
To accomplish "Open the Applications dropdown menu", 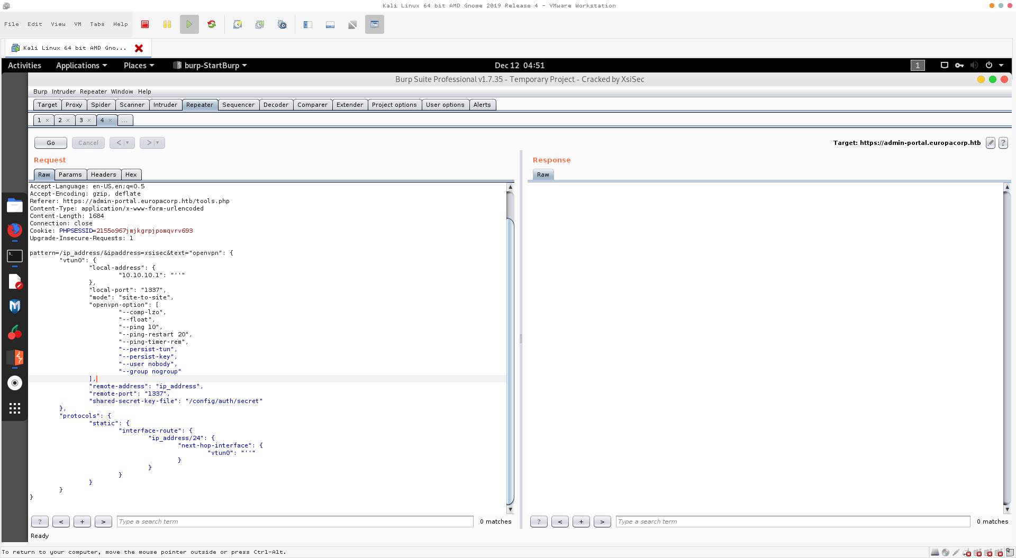I will (81, 66).
